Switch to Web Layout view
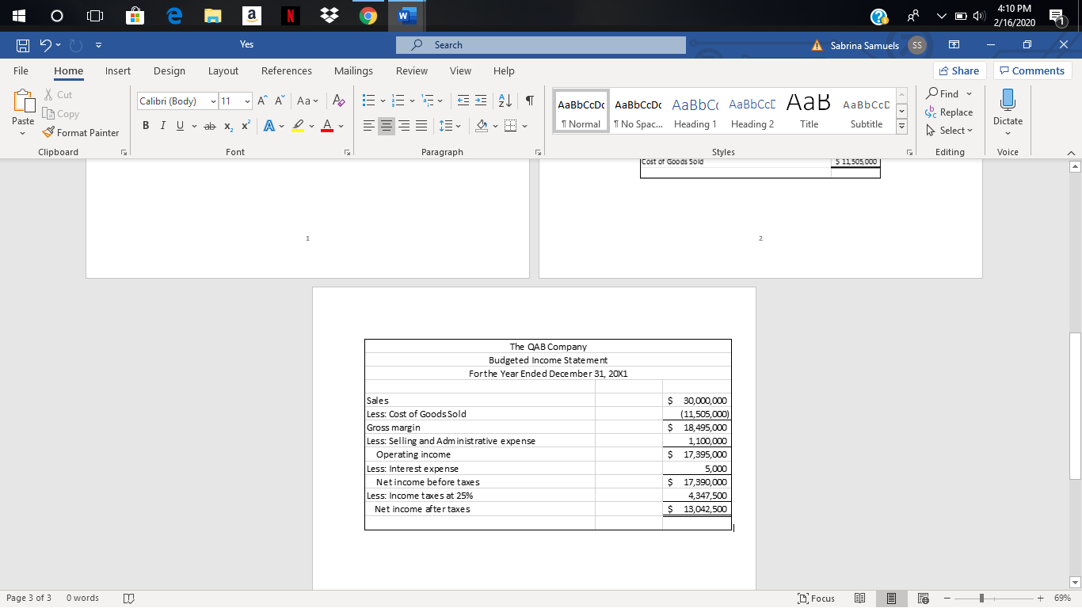The image size is (1082, 608). [x=922, y=598]
